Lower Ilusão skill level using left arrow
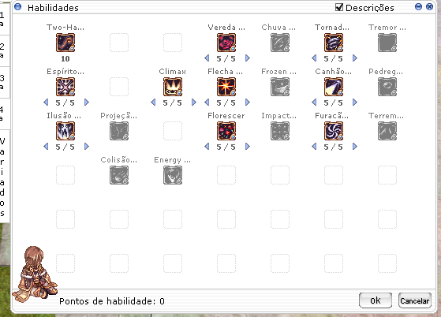The image size is (441, 317). click(46, 147)
